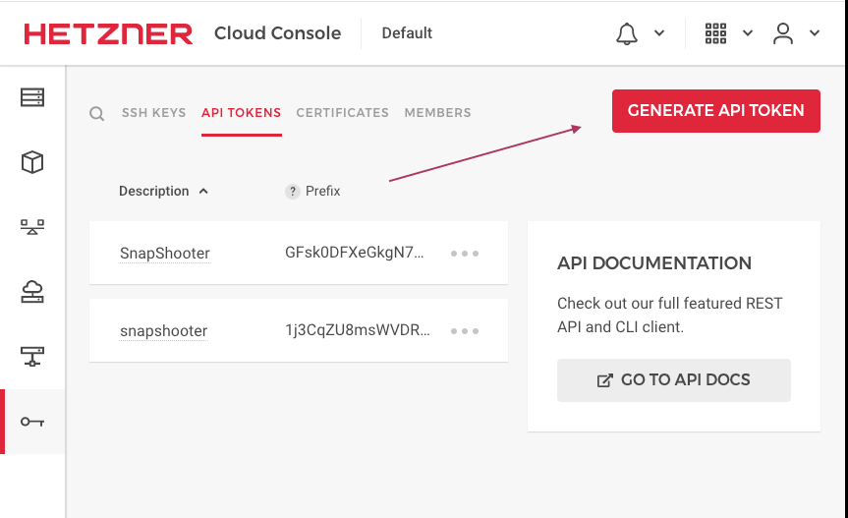
Task: Switch to the Certificates tab
Action: click(x=342, y=112)
